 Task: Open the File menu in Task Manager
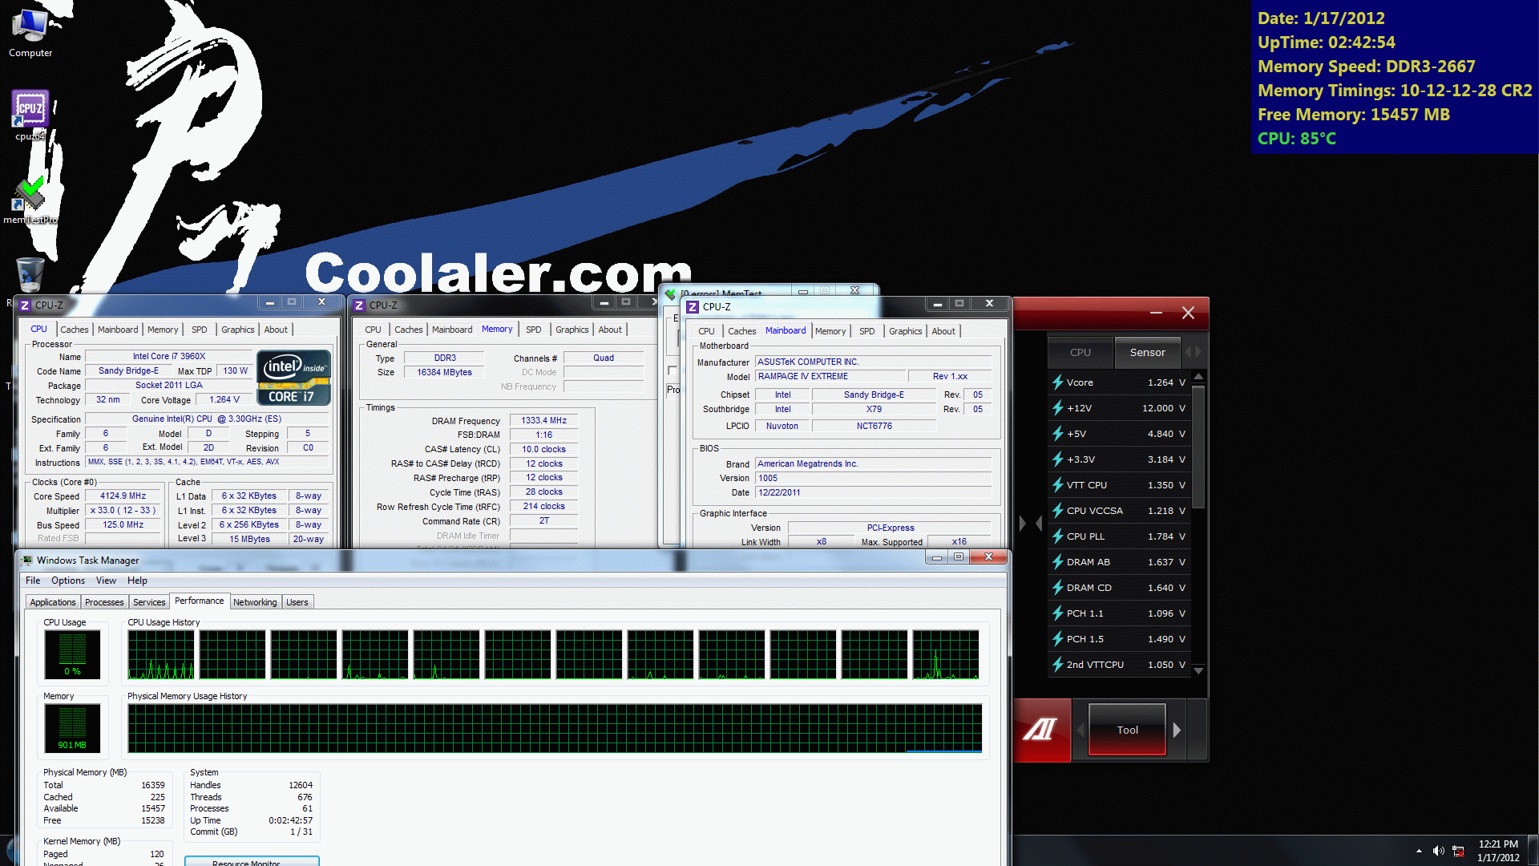(x=33, y=581)
